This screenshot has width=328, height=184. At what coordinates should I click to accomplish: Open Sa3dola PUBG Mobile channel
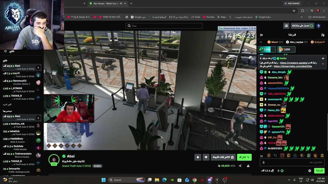22,148
